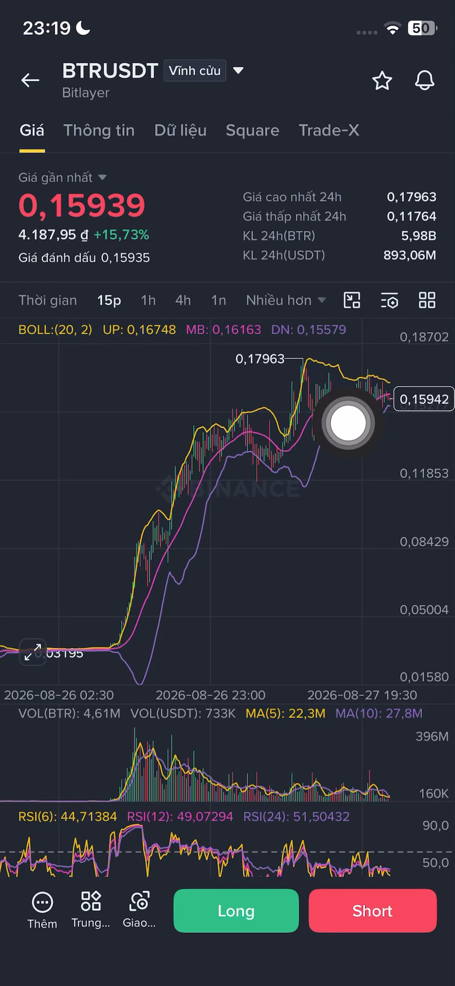Select the 1n timeframe
This screenshot has height=986, width=455.
[x=219, y=300]
